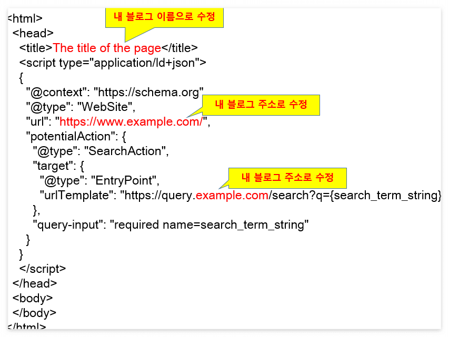Click the "<script type="application/ld+json">" line
The width and height of the screenshot is (449, 337).
click(x=113, y=63)
